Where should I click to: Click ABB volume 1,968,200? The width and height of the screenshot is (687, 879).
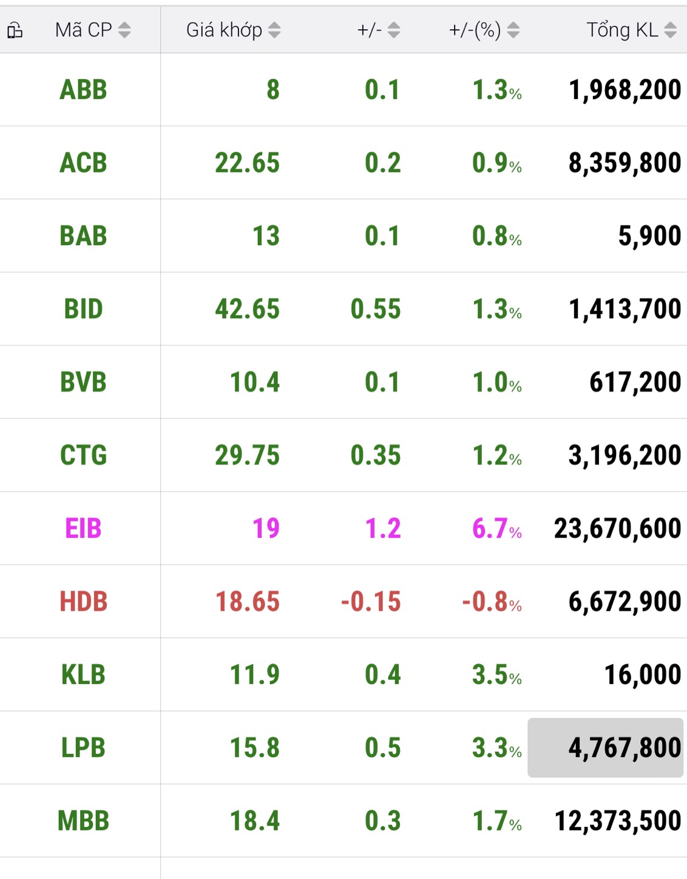624,90
